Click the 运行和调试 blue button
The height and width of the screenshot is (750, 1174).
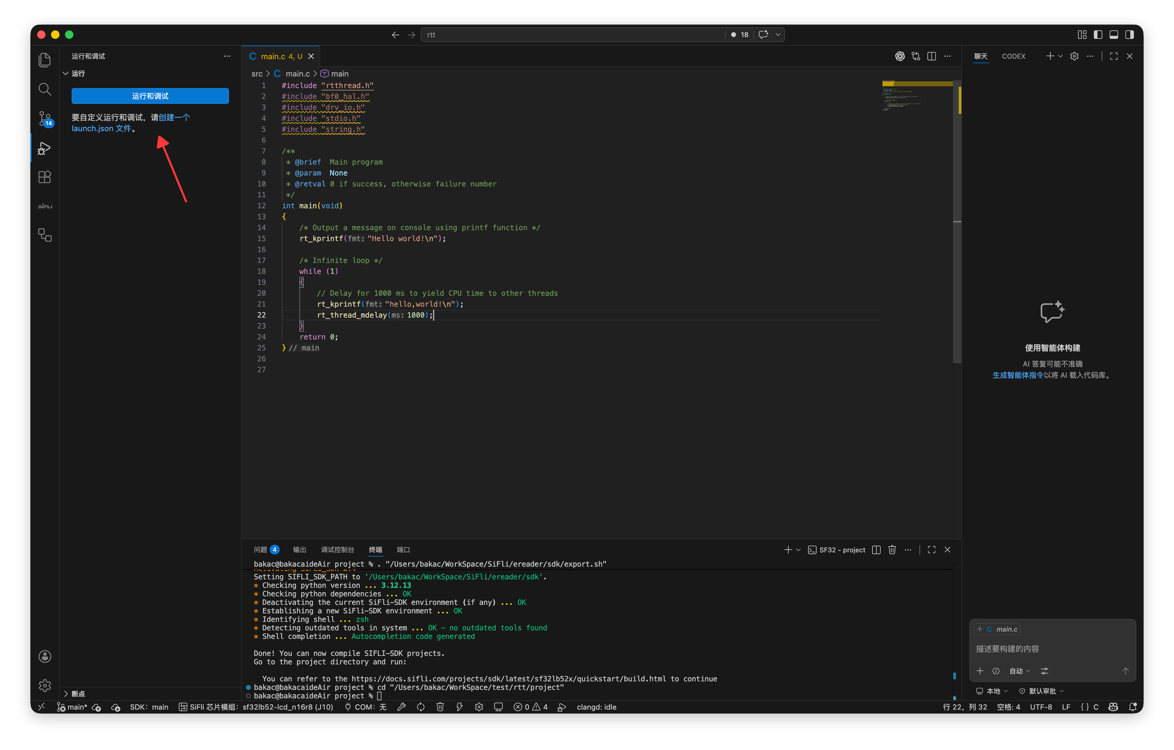click(x=150, y=96)
